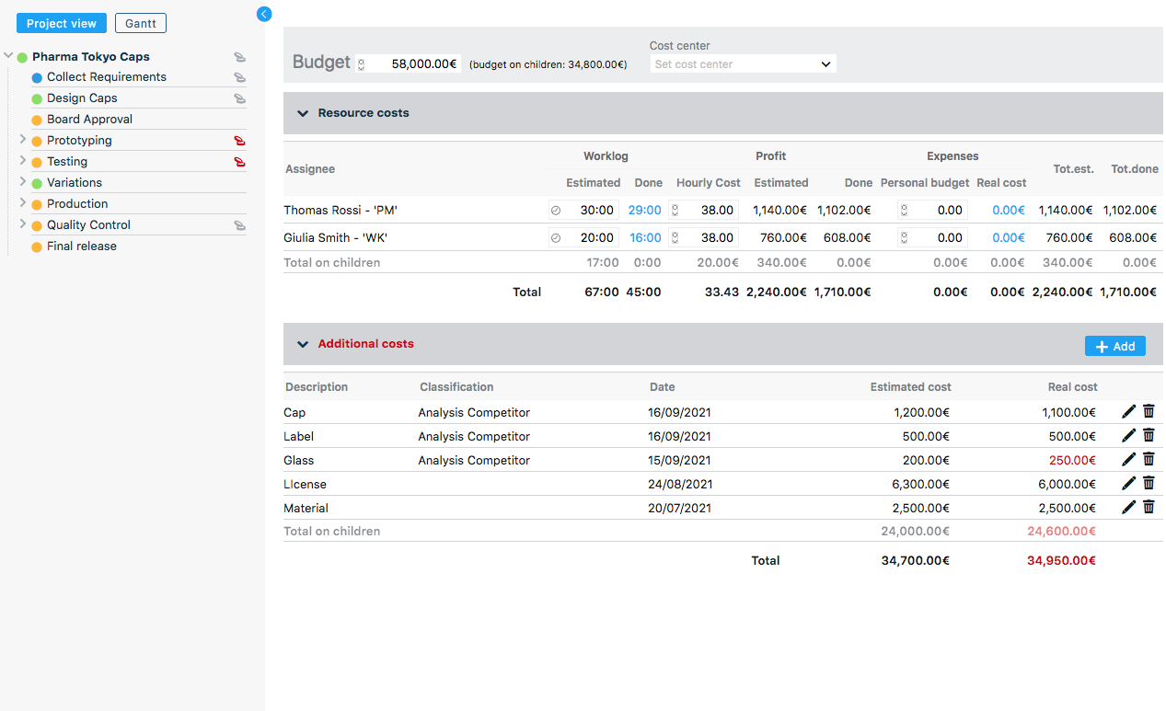
Task: Click the Budget amount input field
Action: [x=414, y=64]
